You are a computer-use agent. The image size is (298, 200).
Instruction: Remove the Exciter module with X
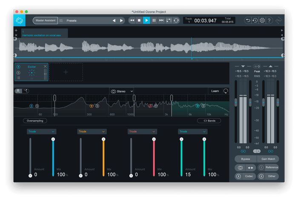[45, 66]
